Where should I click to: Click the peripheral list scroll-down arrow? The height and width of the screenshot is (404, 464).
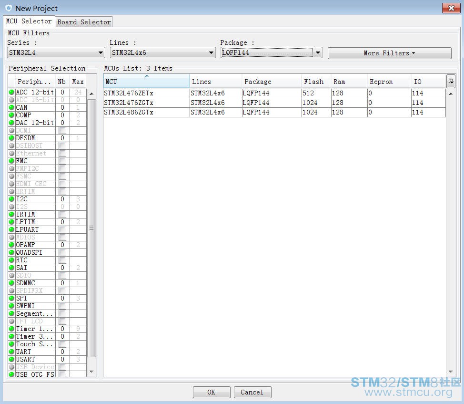[92, 372]
